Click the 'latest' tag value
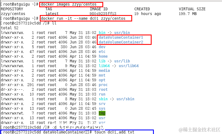 pos(52,14)
